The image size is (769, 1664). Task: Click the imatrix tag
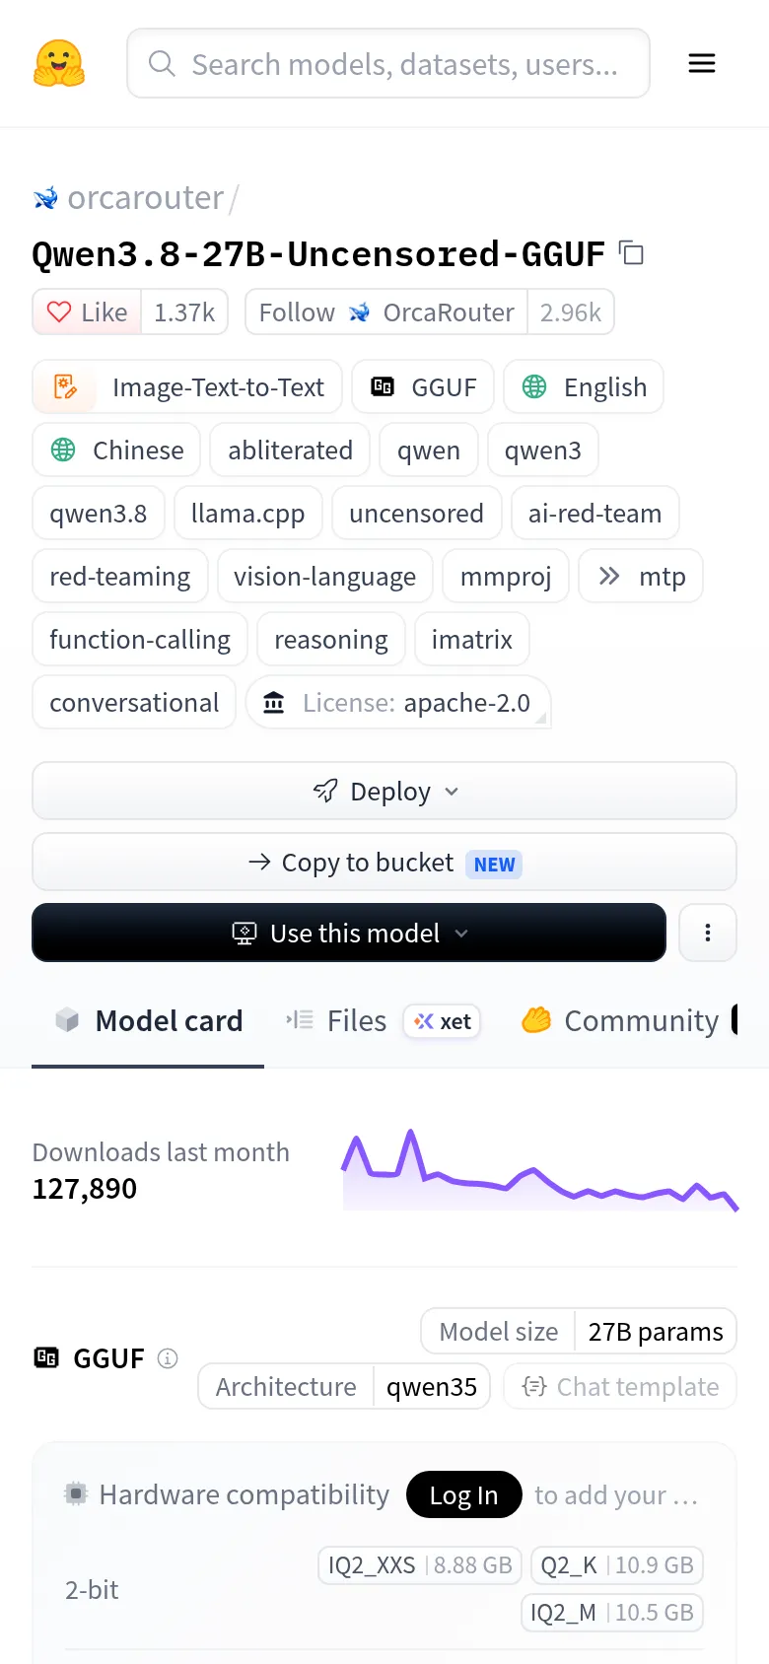(x=472, y=640)
